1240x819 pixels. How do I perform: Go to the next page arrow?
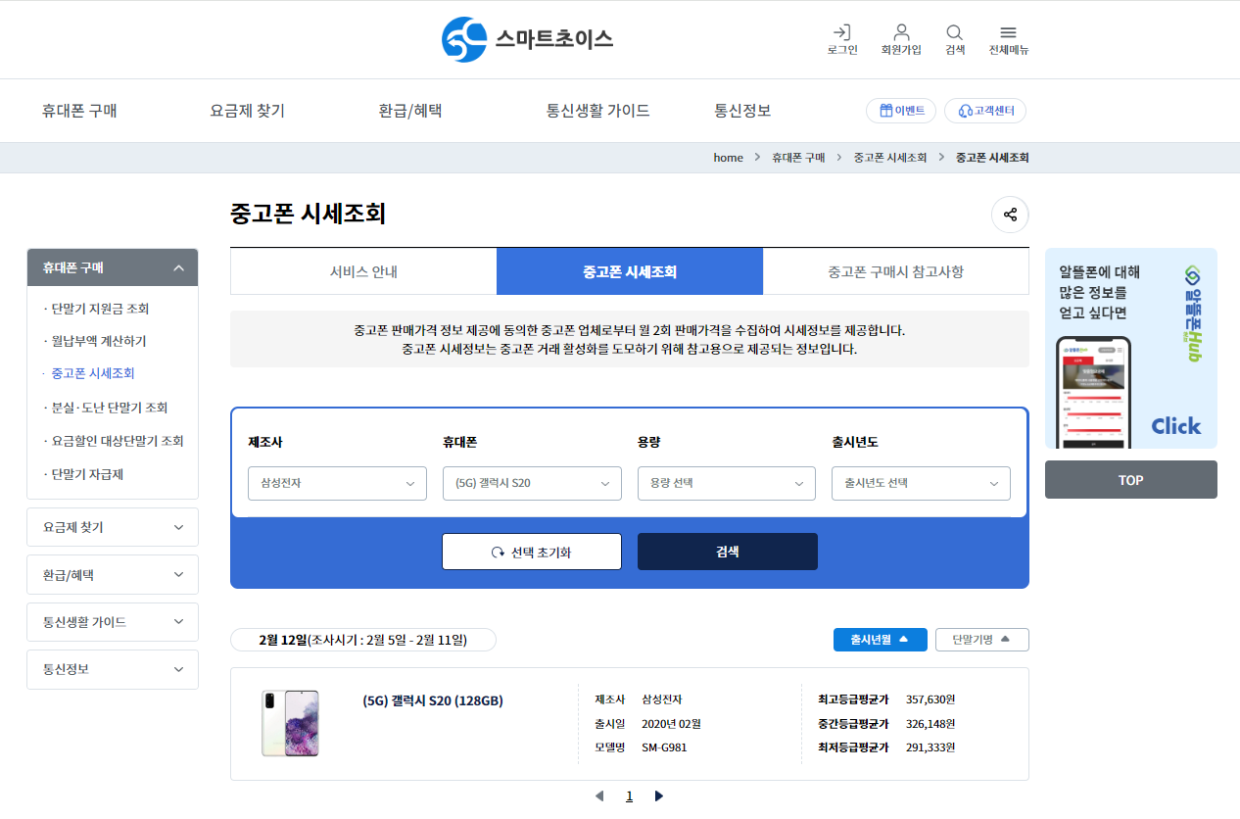pyautogui.click(x=658, y=796)
